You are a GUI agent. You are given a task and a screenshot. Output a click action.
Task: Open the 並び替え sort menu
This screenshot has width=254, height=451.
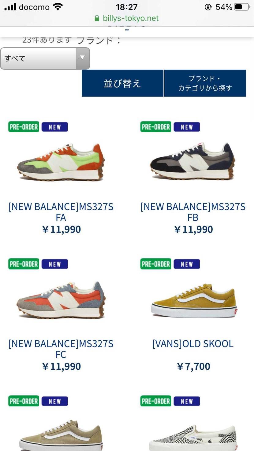122,83
